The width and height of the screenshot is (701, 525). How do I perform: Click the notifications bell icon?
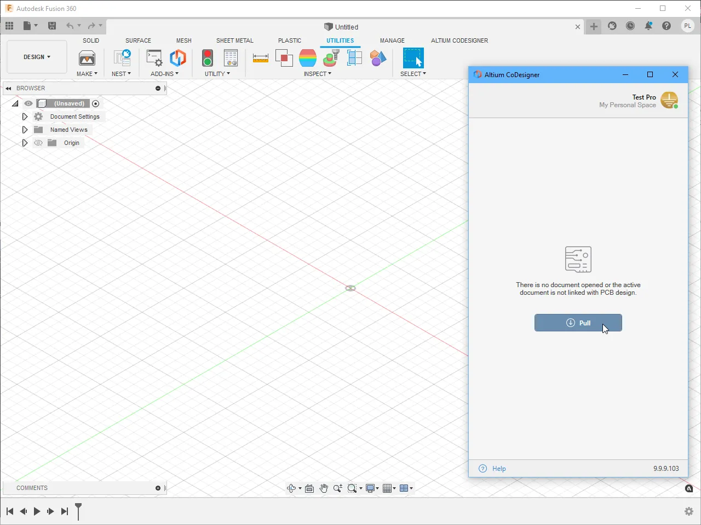click(x=648, y=26)
